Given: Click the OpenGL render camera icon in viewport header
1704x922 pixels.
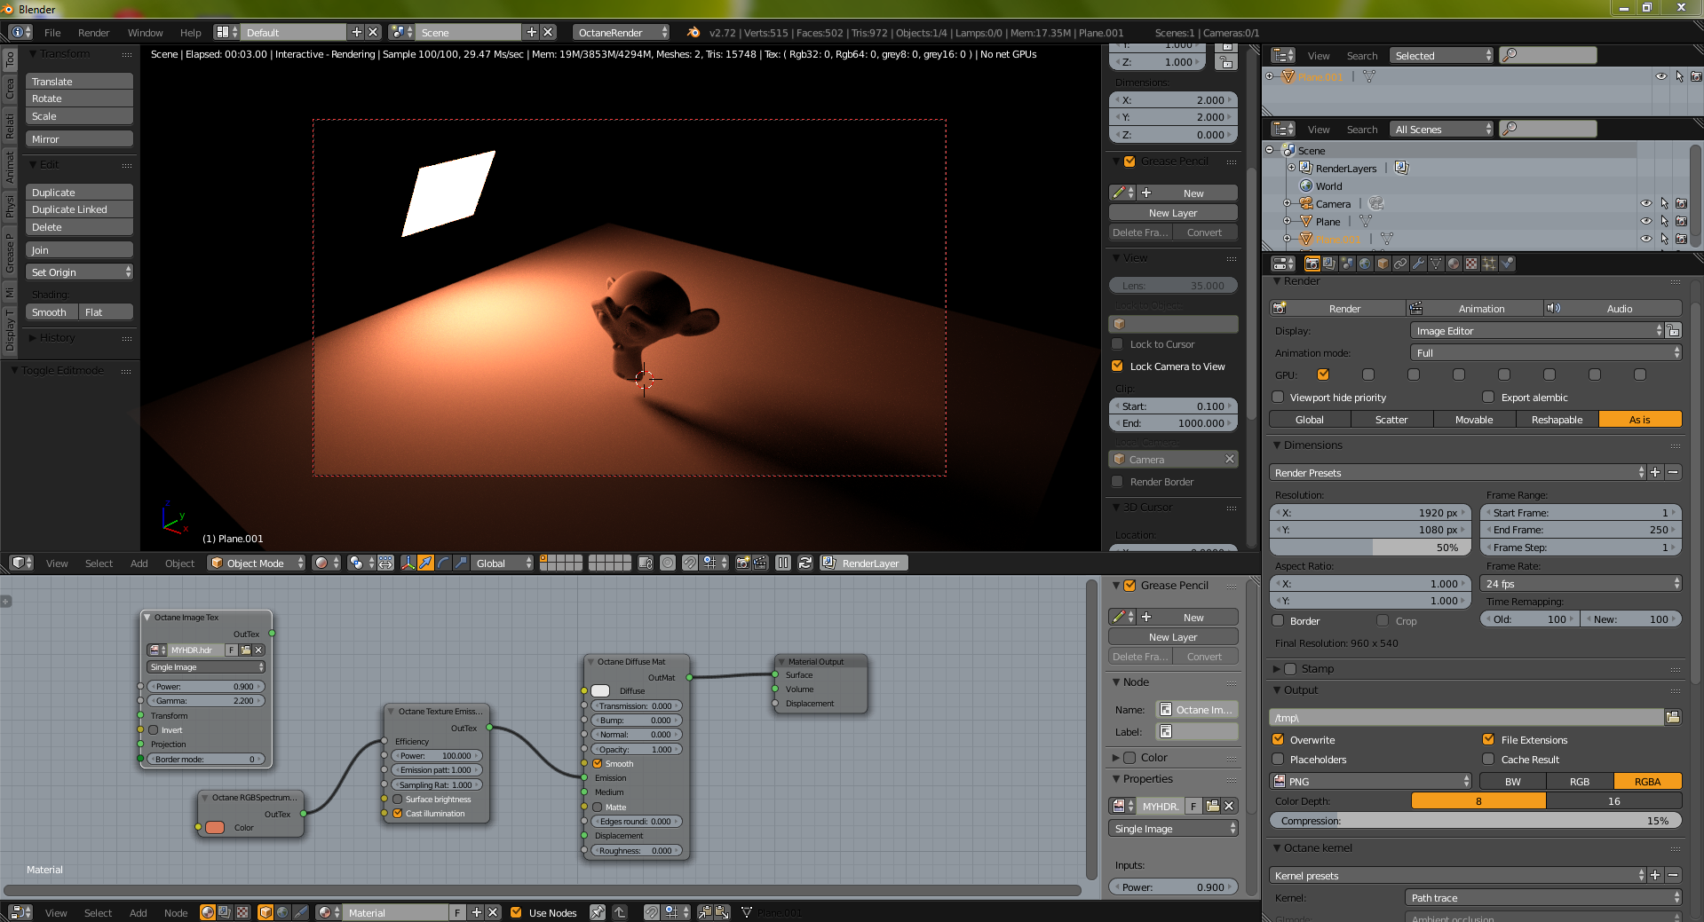Looking at the screenshot, I should (743, 563).
